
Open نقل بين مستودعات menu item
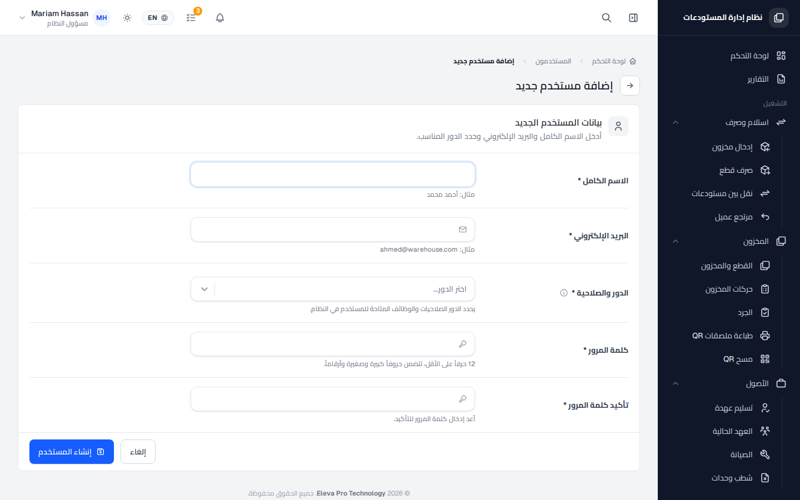tap(722, 193)
